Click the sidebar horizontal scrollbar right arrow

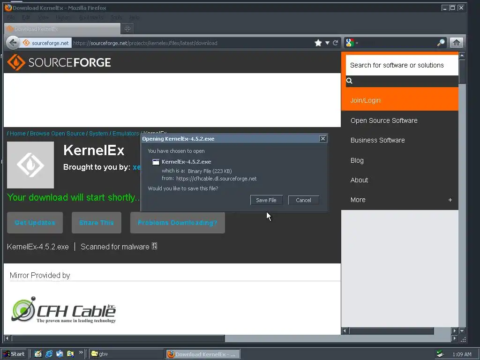454,330
